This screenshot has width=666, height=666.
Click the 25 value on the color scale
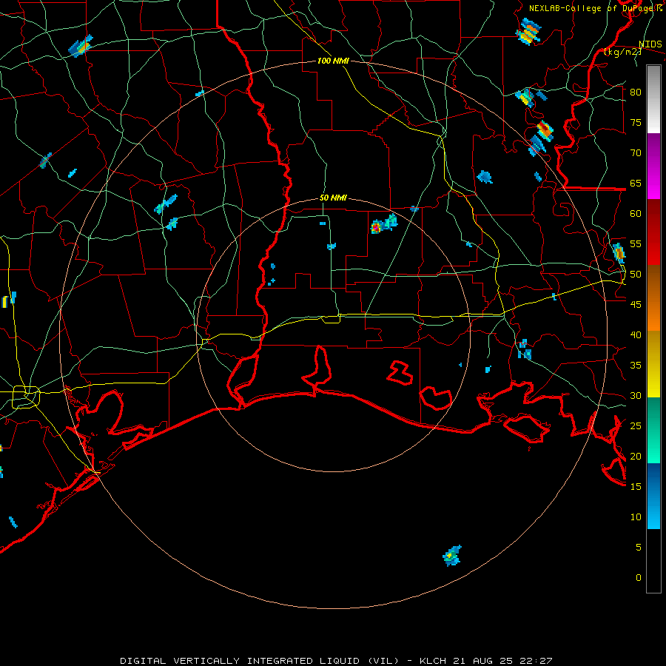[x=636, y=426]
